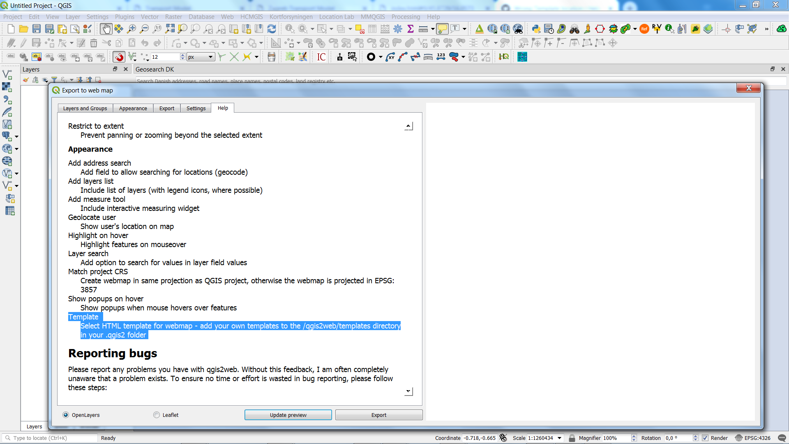Open the Scale dropdown in status bar
This screenshot has width=789, height=444.
click(559, 438)
